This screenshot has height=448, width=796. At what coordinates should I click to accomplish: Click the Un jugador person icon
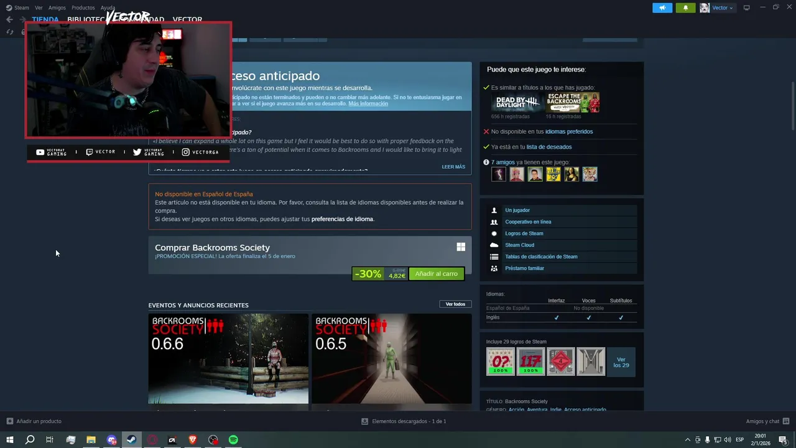pyautogui.click(x=494, y=210)
